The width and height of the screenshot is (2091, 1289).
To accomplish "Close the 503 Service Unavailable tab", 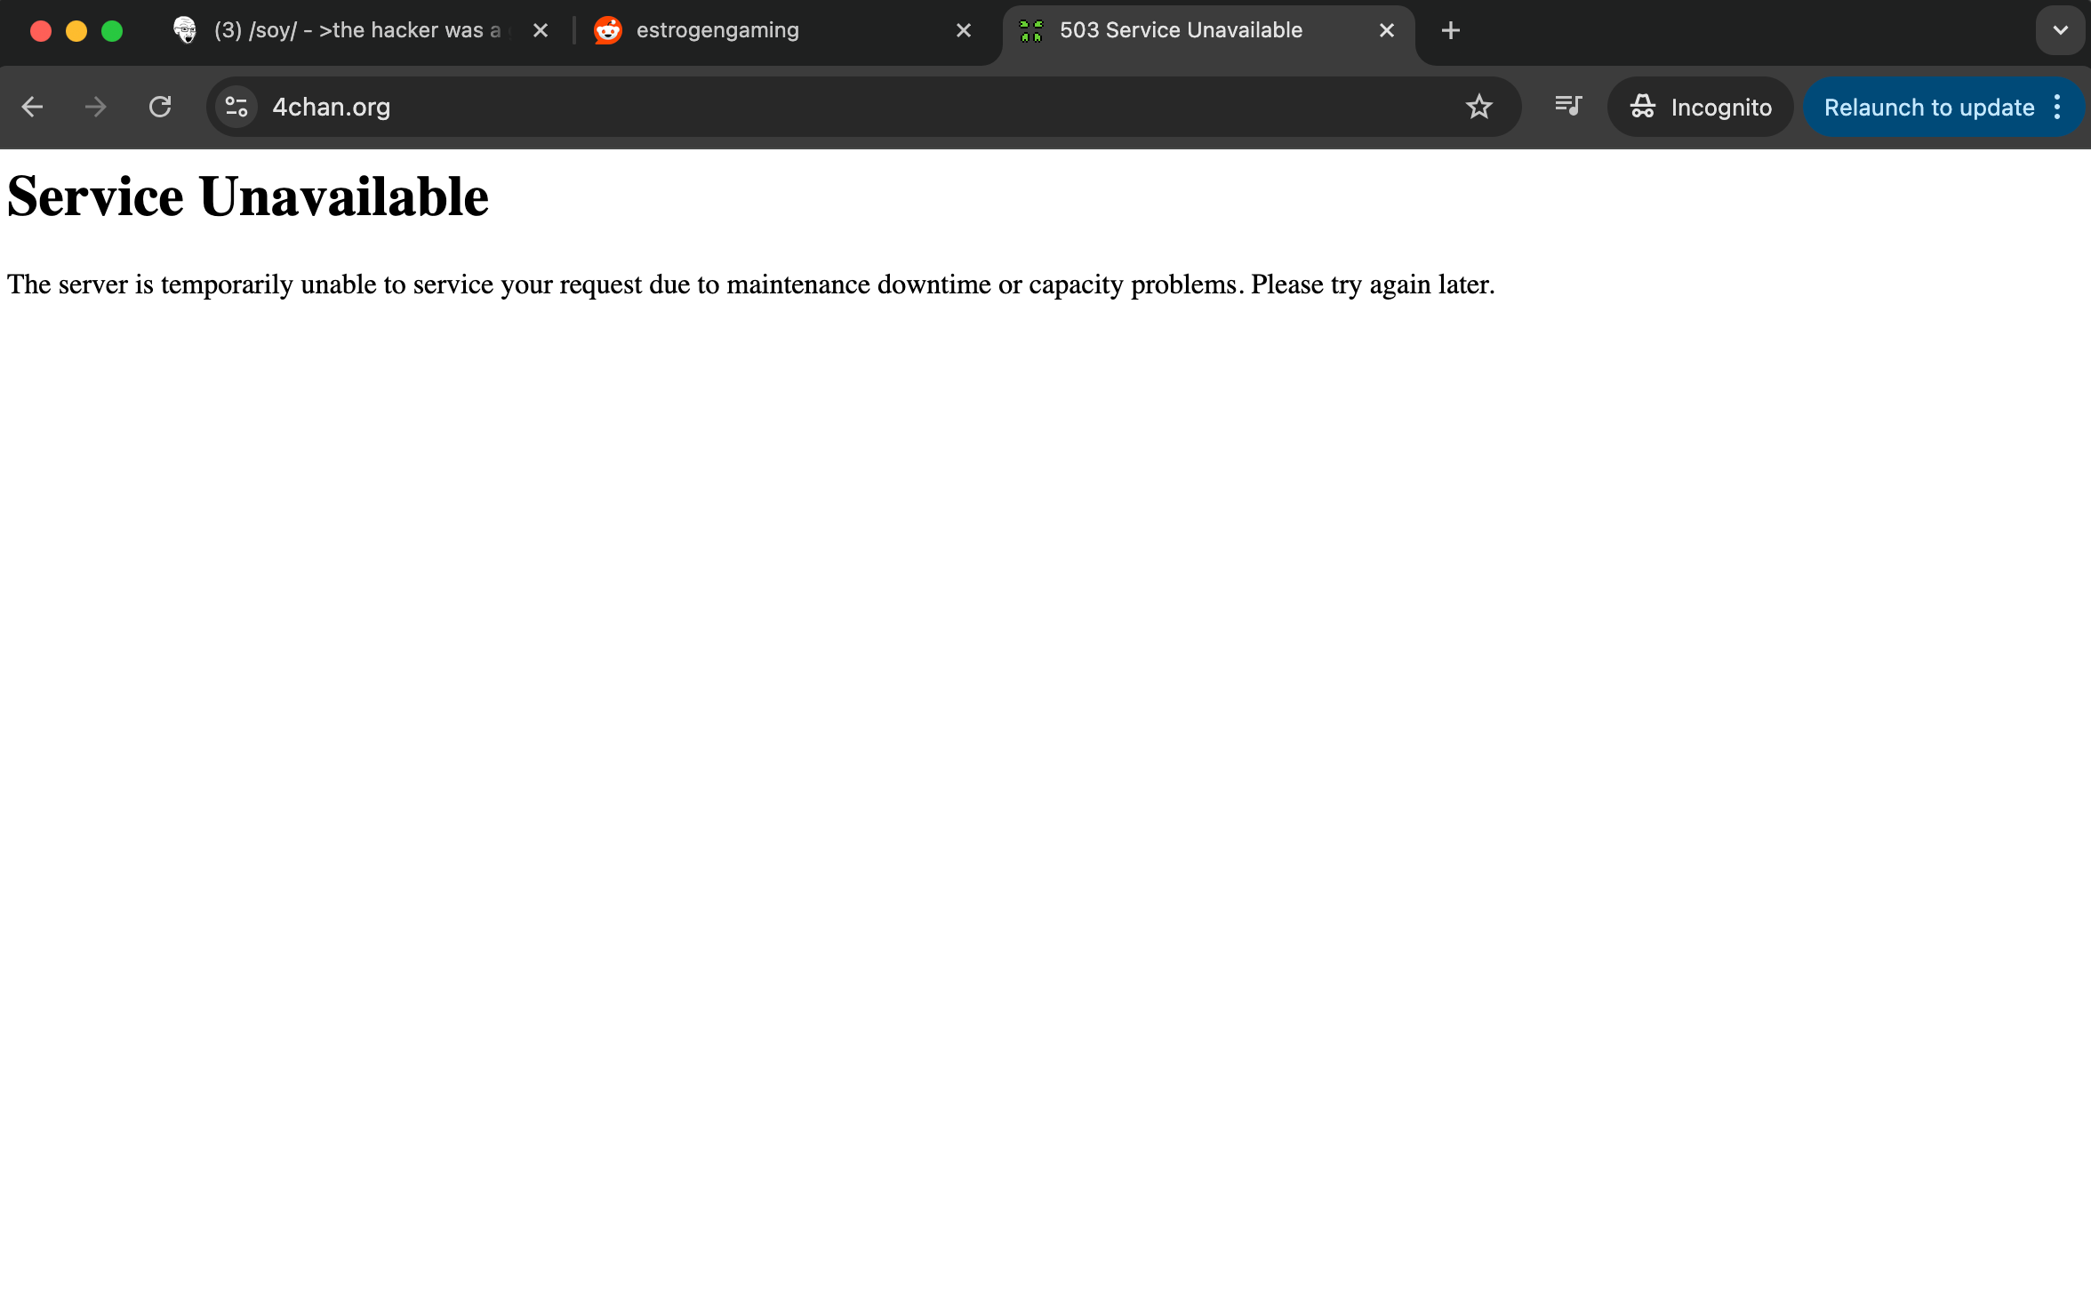I will coord(1387,30).
